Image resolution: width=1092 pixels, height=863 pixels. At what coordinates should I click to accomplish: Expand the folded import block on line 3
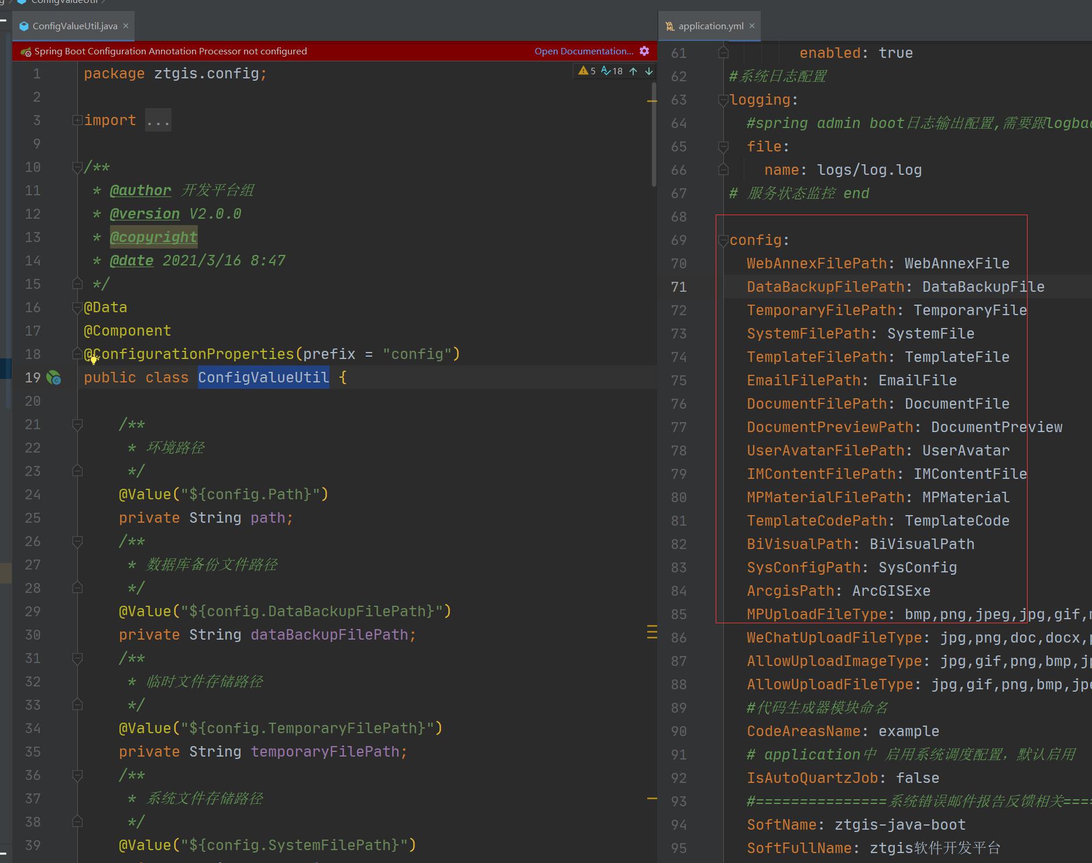(x=77, y=120)
